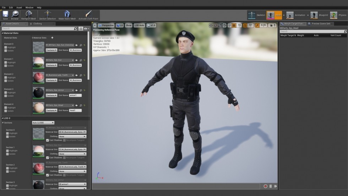Use selected asset for Element 3
Viewport: 348px width, 196px height.
point(77,90)
